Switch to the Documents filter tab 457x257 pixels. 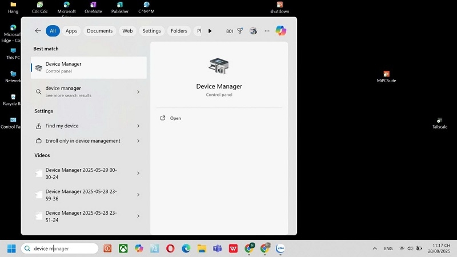pyautogui.click(x=99, y=31)
